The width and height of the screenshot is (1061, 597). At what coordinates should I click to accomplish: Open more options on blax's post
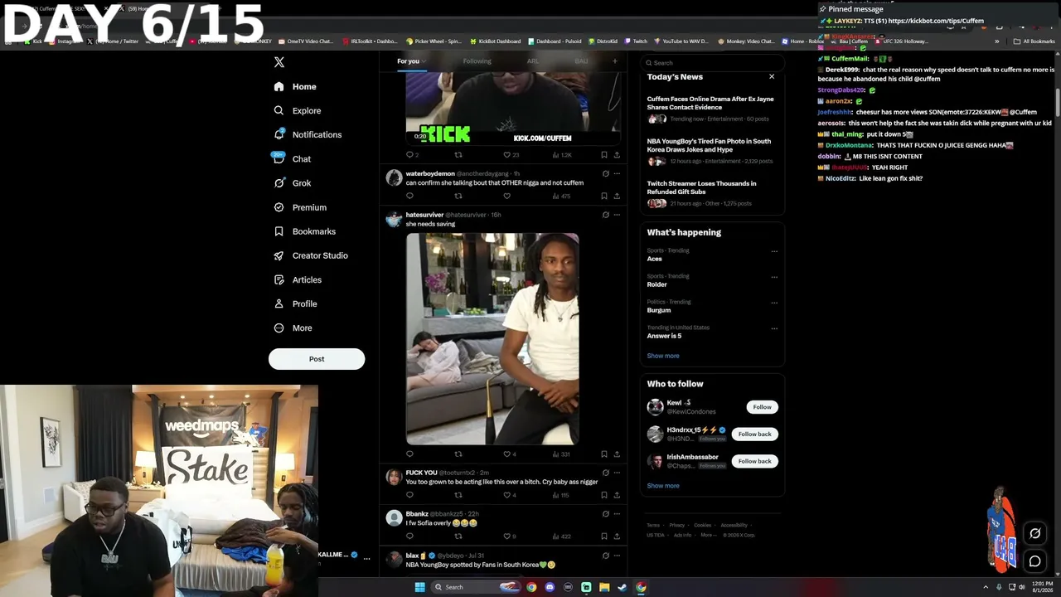coord(617,556)
